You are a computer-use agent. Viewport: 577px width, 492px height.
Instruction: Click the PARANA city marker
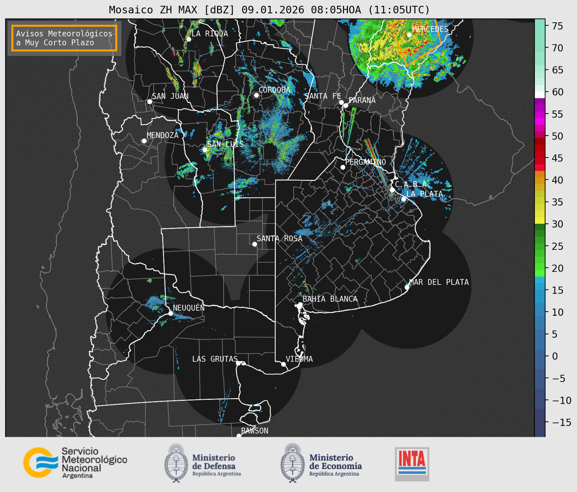[x=346, y=105]
